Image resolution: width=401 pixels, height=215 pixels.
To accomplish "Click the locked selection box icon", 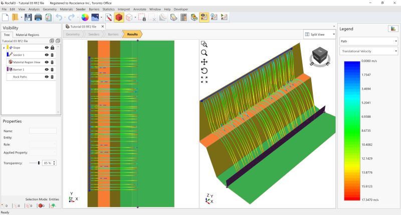I will [142, 18].
